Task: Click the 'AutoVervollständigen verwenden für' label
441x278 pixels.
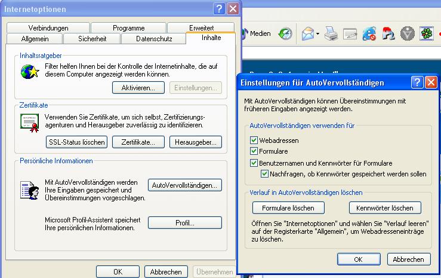Action: pos(302,126)
